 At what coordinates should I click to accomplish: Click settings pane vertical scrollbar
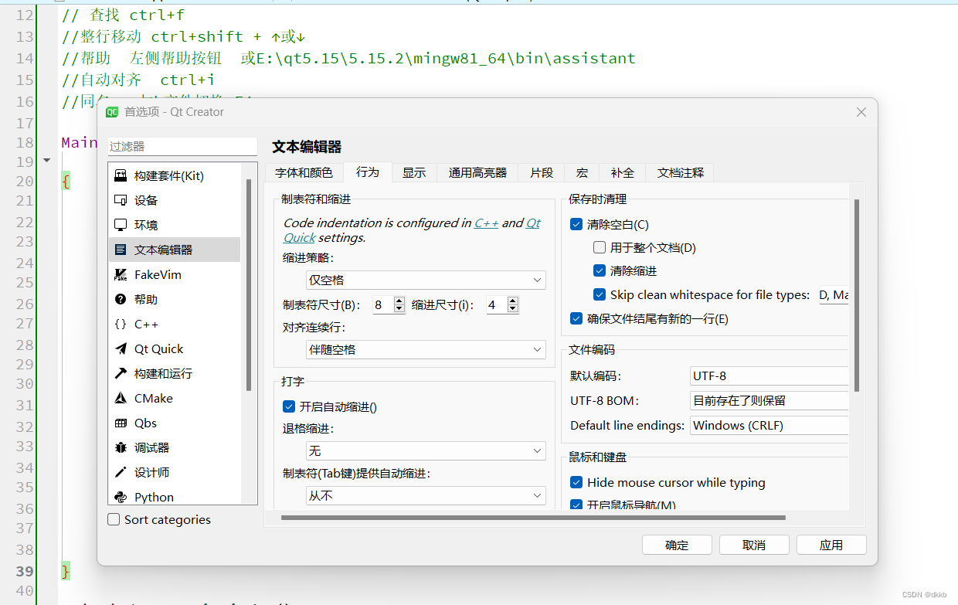tap(857, 296)
